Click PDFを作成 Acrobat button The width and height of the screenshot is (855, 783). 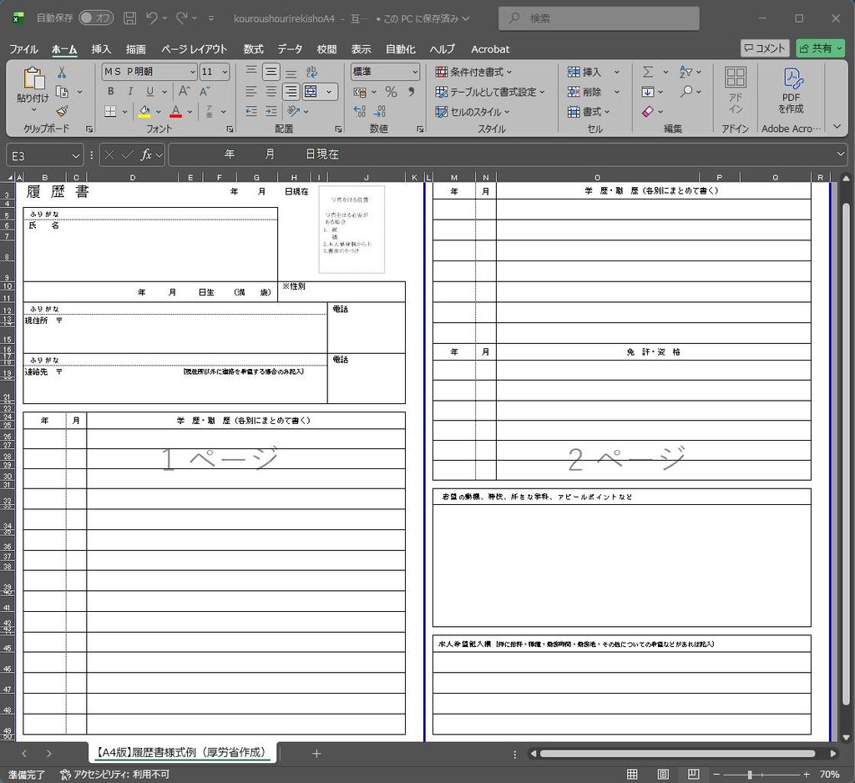click(x=792, y=90)
